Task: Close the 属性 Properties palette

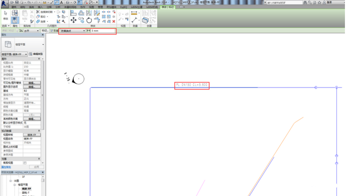Action: (x=43, y=35)
